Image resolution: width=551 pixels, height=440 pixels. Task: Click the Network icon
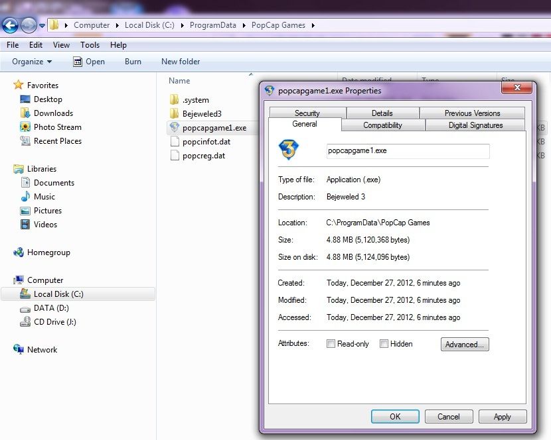coord(19,349)
